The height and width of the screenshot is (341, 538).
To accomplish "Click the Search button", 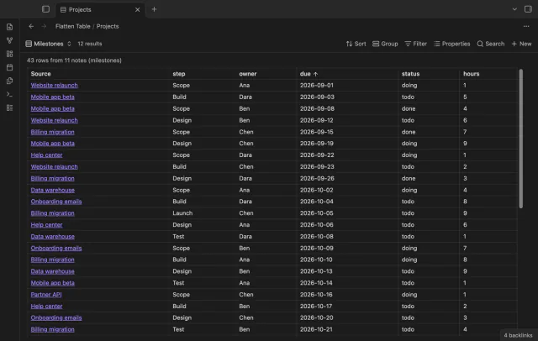I will pyautogui.click(x=491, y=44).
